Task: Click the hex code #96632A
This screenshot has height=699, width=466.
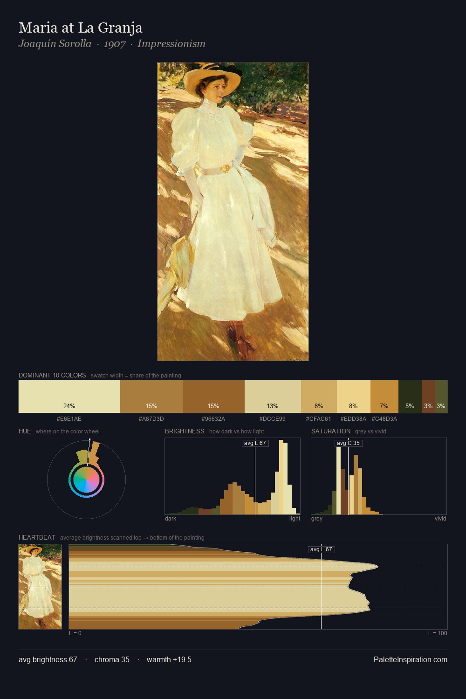Action: [213, 419]
